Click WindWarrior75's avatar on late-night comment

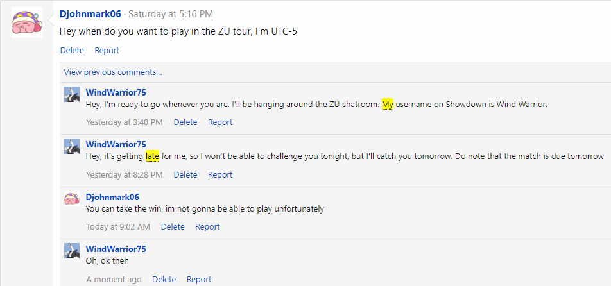pyautogui.click(x=72, y=146)
